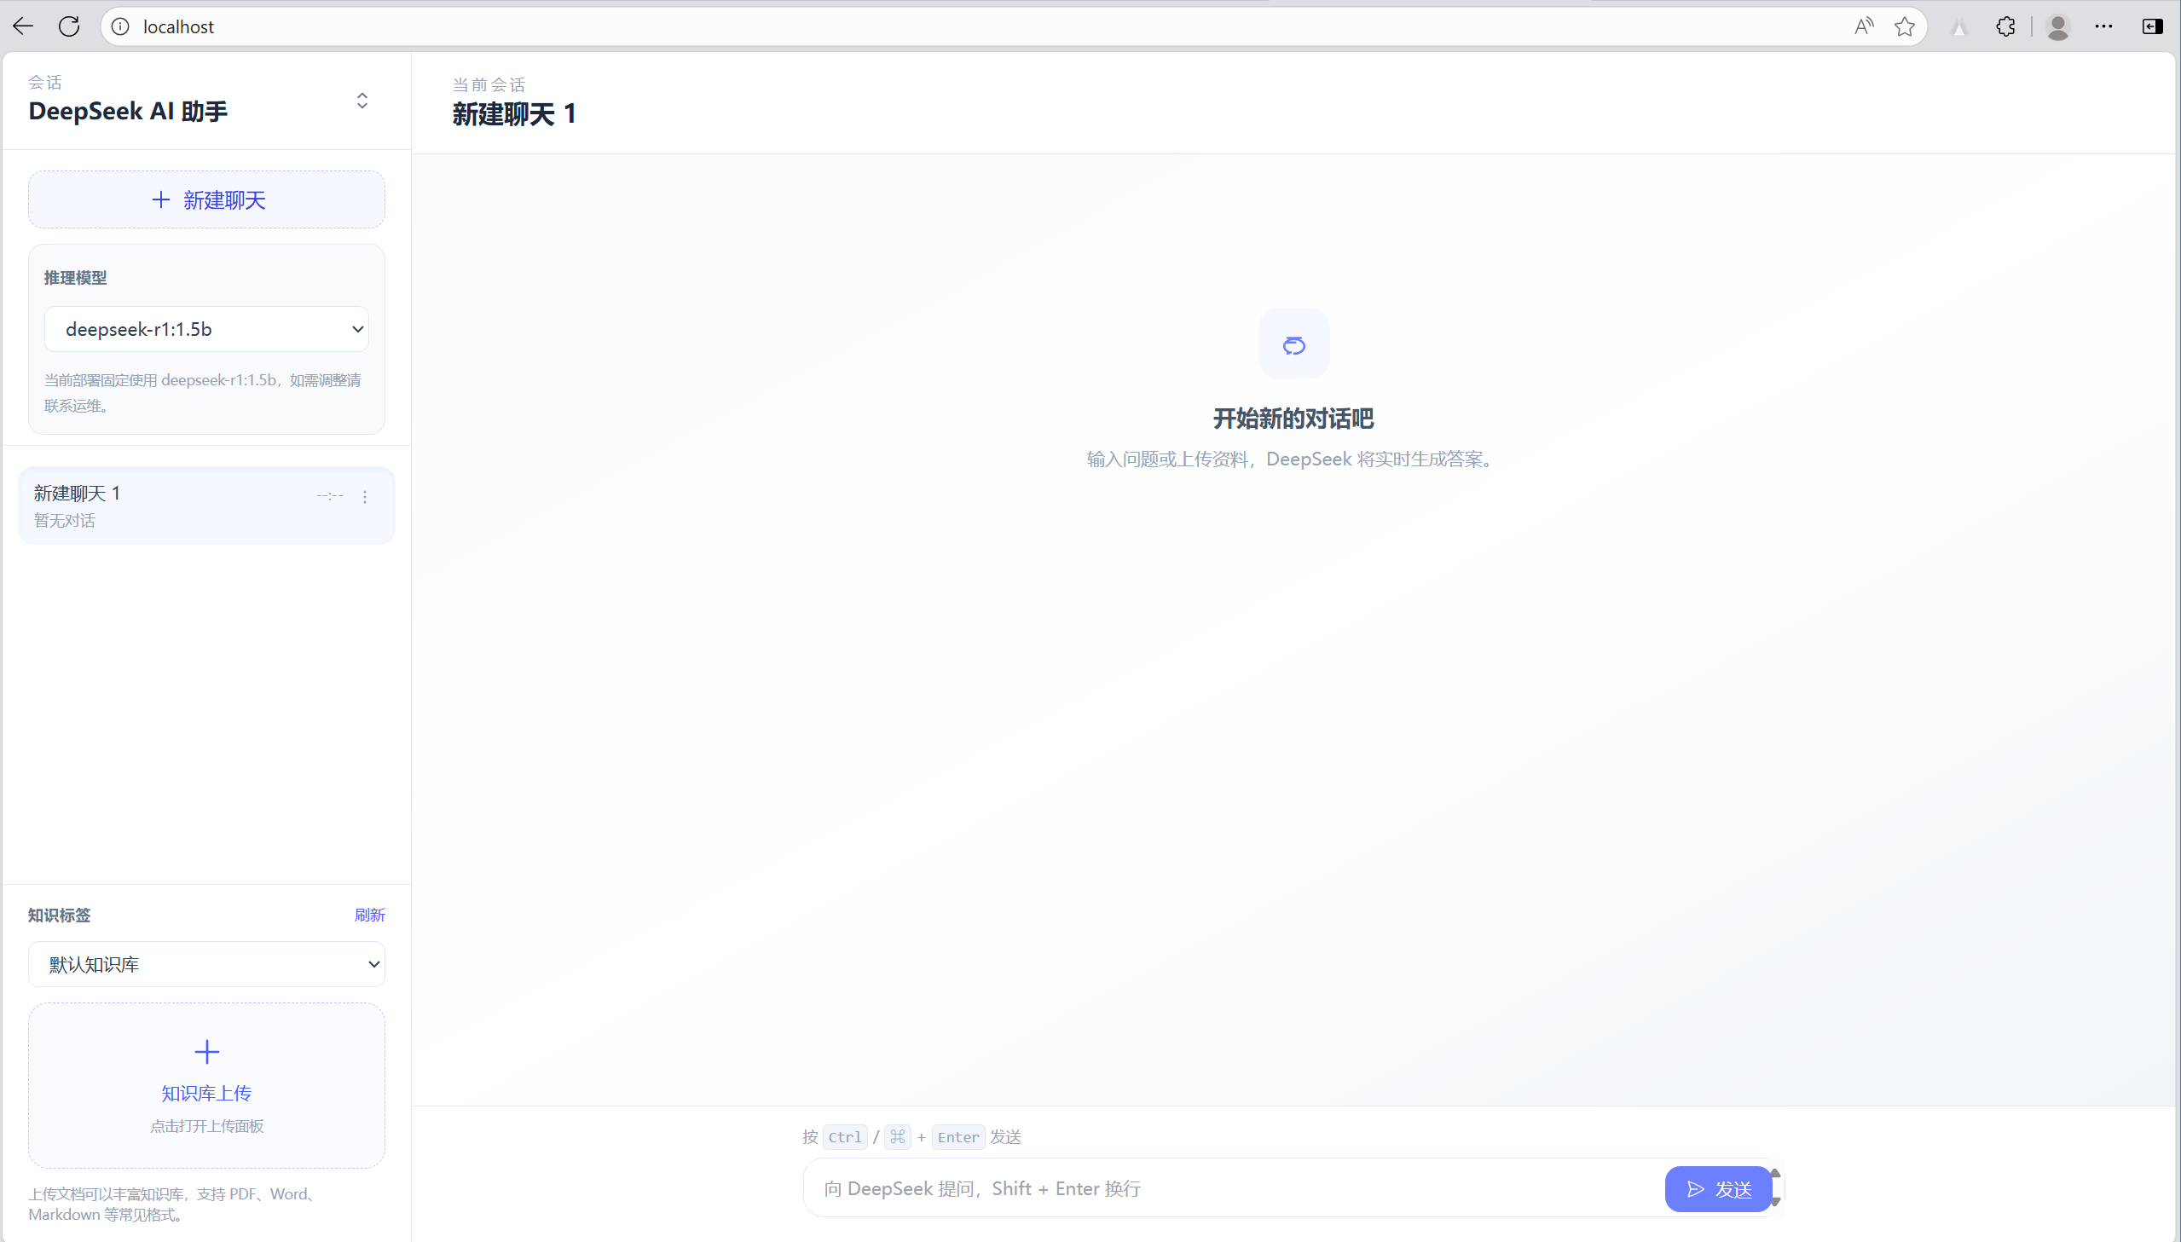Click the 新建聊天 new chat button
This screenshot has width=2181, height=1242.
(206, 199)
